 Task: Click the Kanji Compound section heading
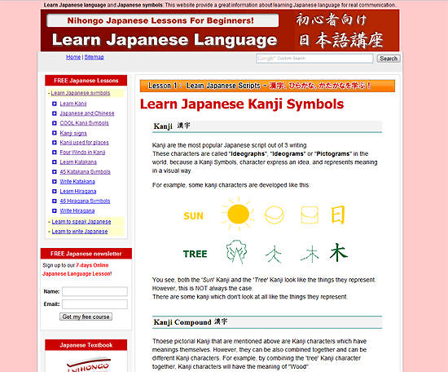click(x=191, y=322)
